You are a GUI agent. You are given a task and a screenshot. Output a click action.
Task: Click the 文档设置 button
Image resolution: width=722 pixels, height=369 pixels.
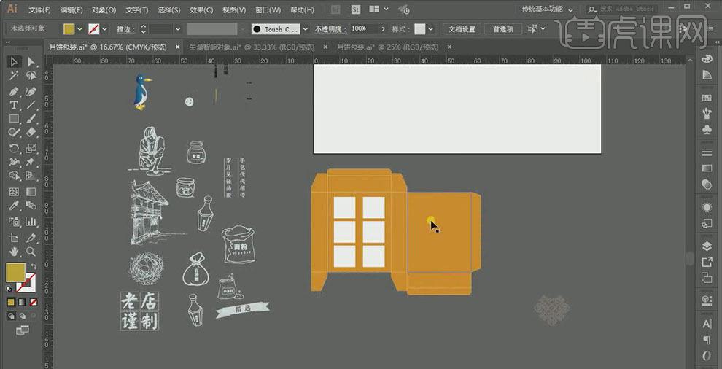[x=462, y=29]
